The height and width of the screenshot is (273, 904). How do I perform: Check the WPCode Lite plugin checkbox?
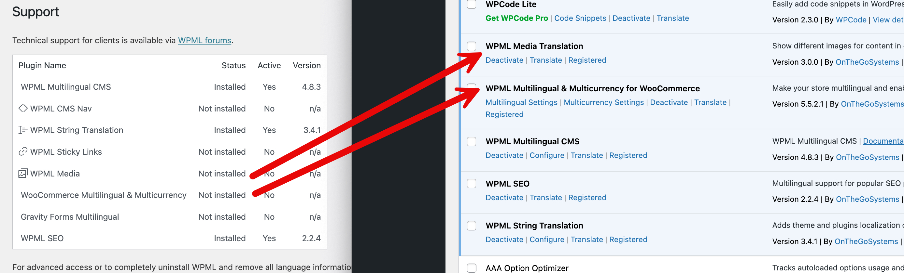pyautogui.click(x=472, y=4)
